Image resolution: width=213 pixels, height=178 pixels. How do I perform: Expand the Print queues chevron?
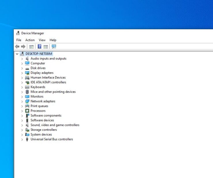tap(22, 106)
